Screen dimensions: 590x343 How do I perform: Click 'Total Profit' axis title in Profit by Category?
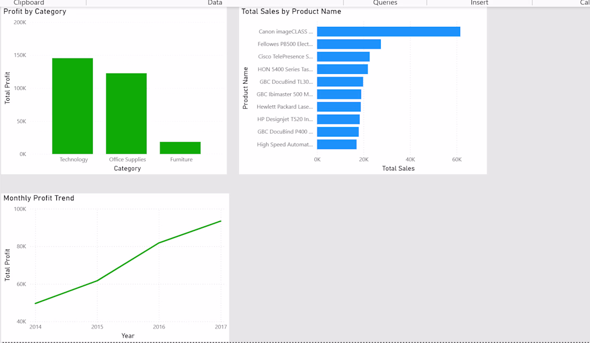pos(7,88)
